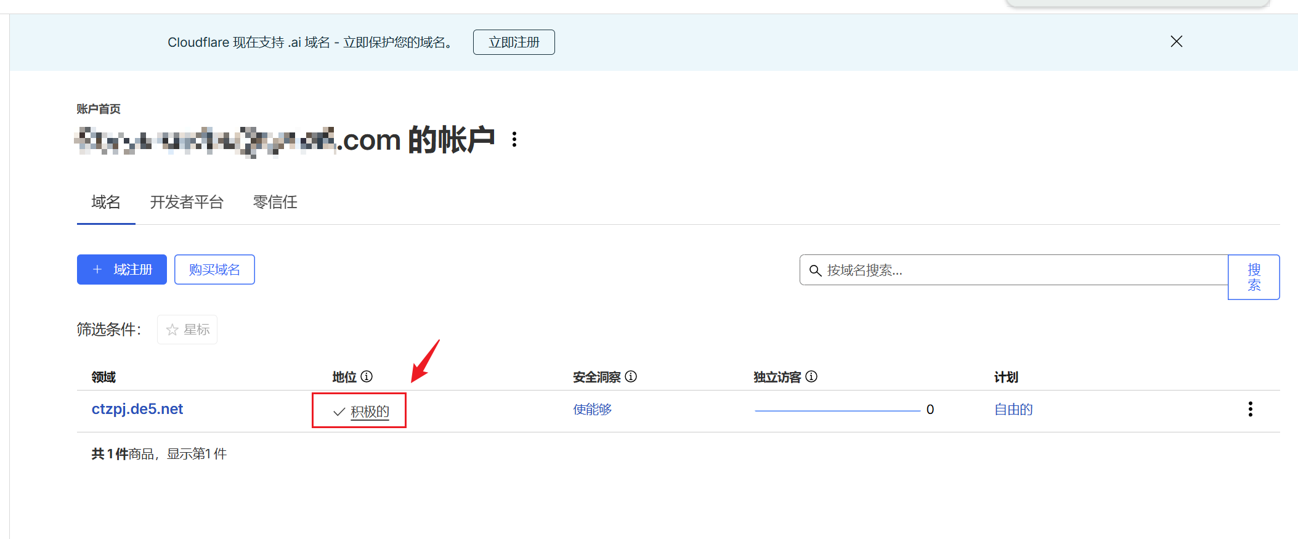1298x539 pixels.
Task: Click the 域注册 plus button
Action: 122,270
